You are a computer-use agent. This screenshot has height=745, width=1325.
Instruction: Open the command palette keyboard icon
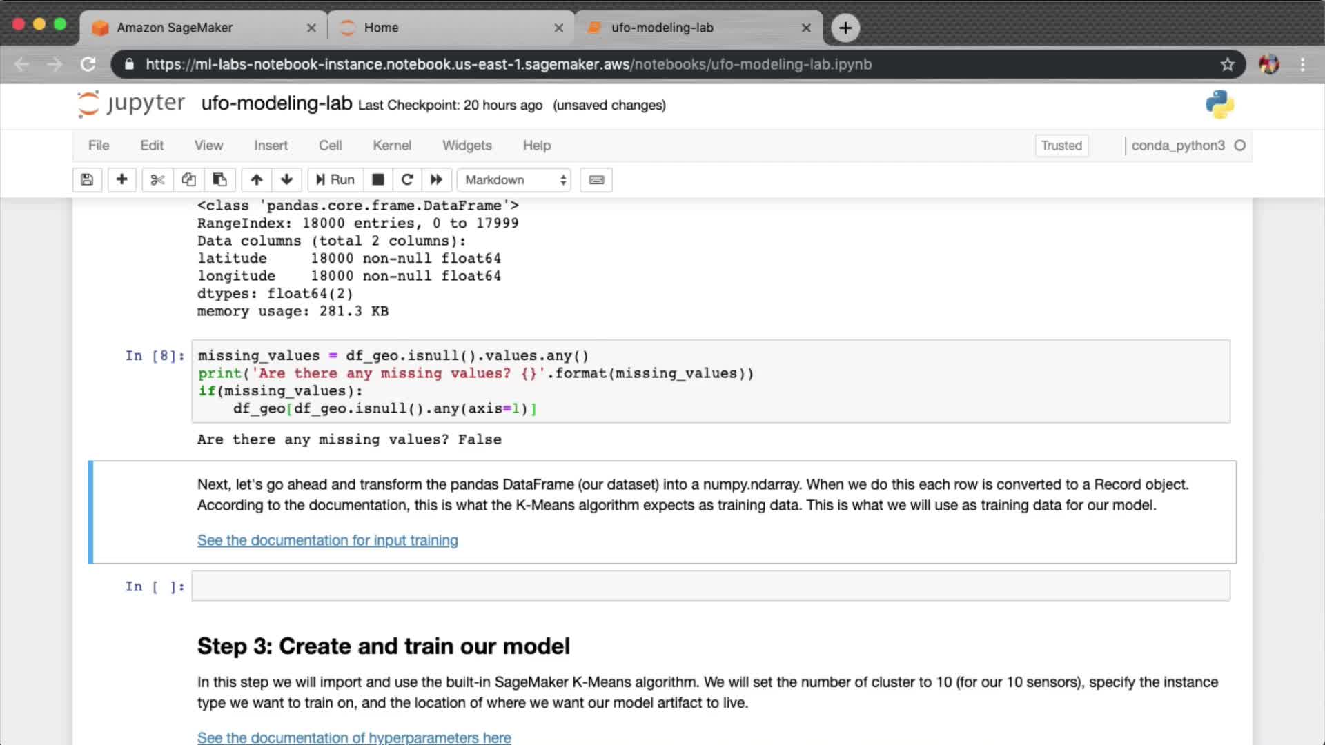pyautogui.click(x=596, y=180)
